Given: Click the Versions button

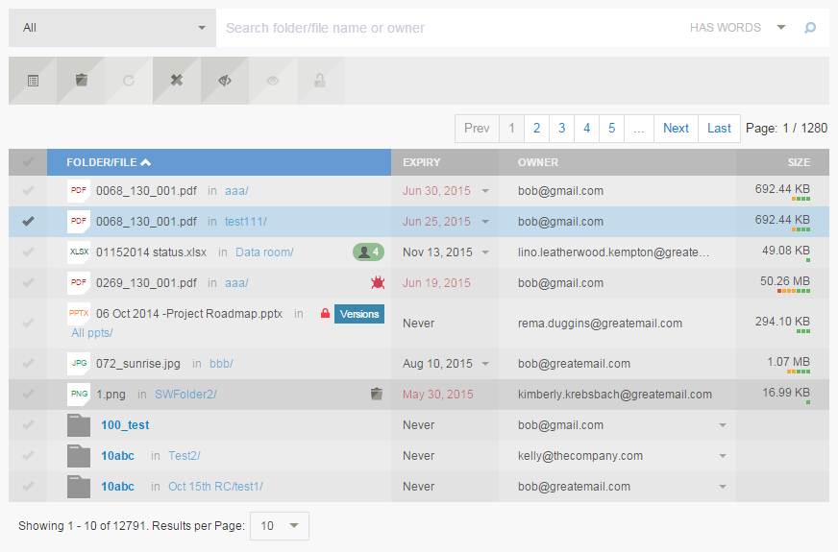Looking at the screenshot, I should pos(359,314).
